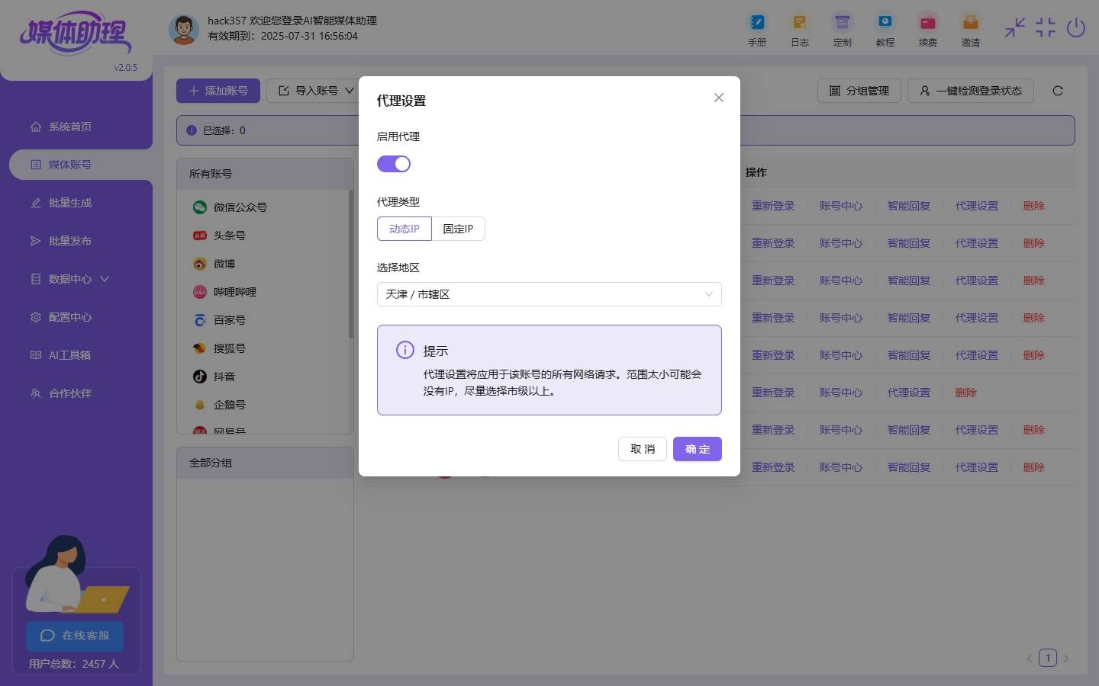Toggle the 启用代理 switch off
Screen dimensions: 1099x686
[x=394, y=164]
